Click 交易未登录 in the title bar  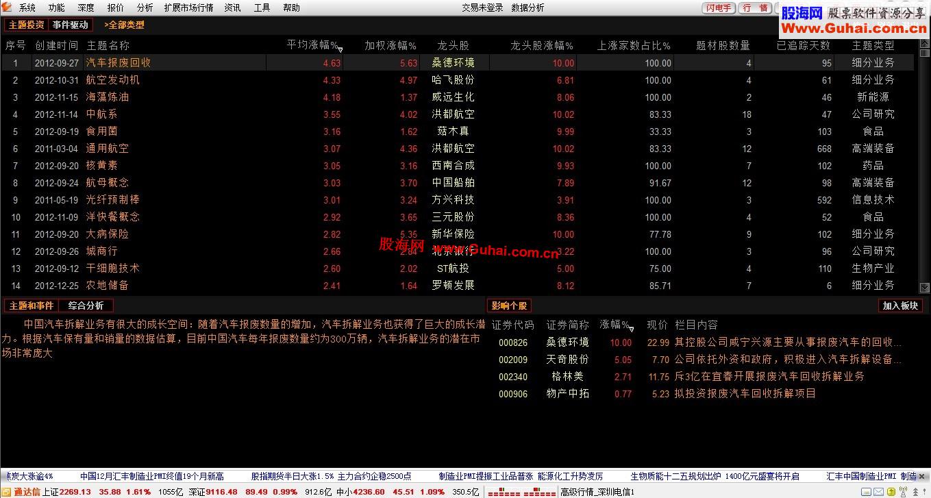(482, 8)
